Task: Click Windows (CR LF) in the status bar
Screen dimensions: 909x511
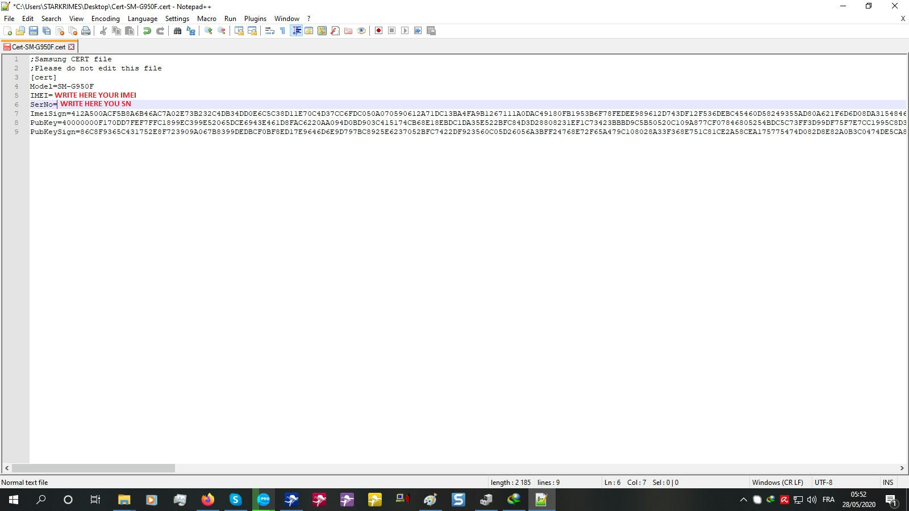Action: tap(778, 483)
